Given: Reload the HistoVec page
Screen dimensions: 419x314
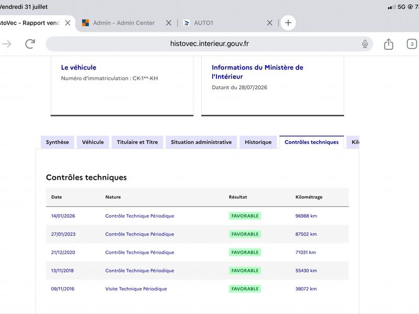Looking at the screenshot, I should pos(30,44).
